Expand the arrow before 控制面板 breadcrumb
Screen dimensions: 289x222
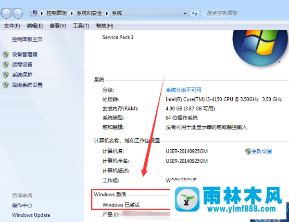point(42,13)
